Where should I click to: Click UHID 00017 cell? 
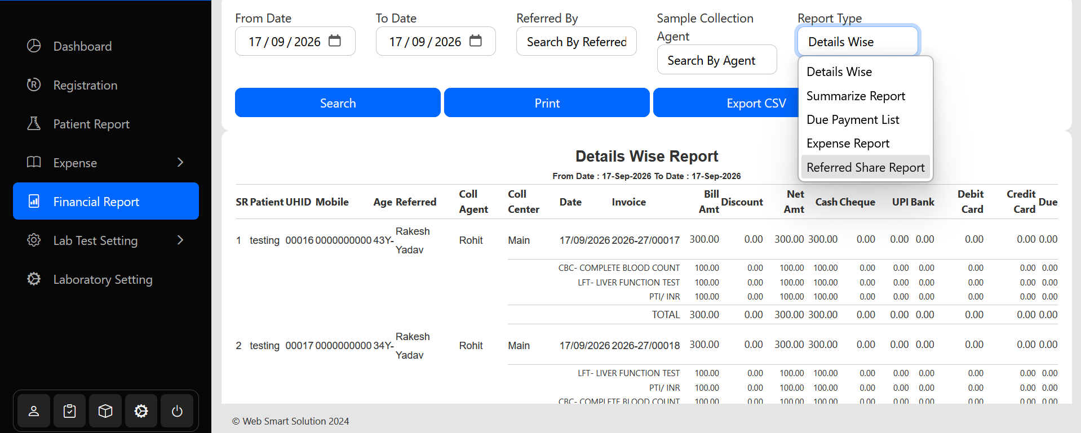299,345
